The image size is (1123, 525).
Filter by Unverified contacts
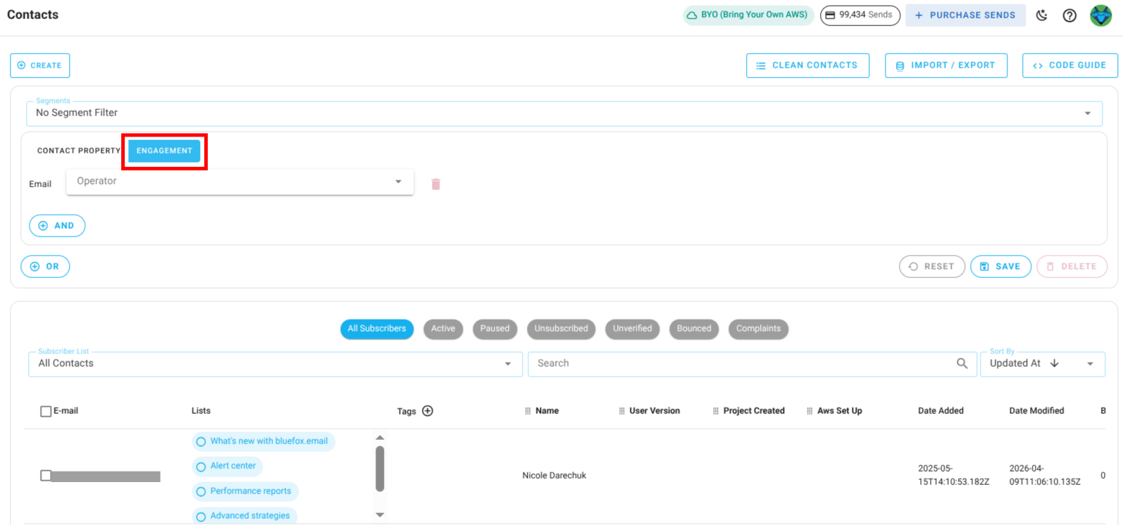633,329
